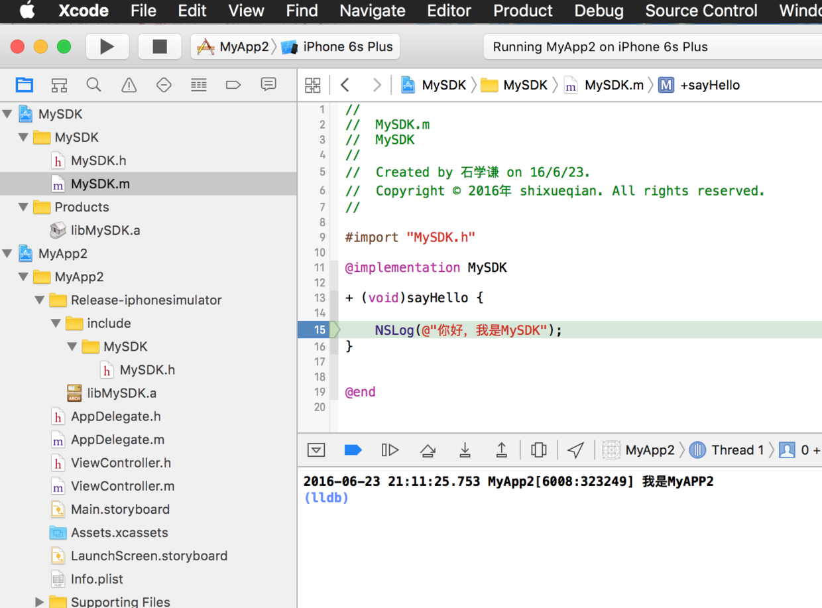Click MySDK folder in the jump bar
822x608 pixels.
click(x=514, y=85)
